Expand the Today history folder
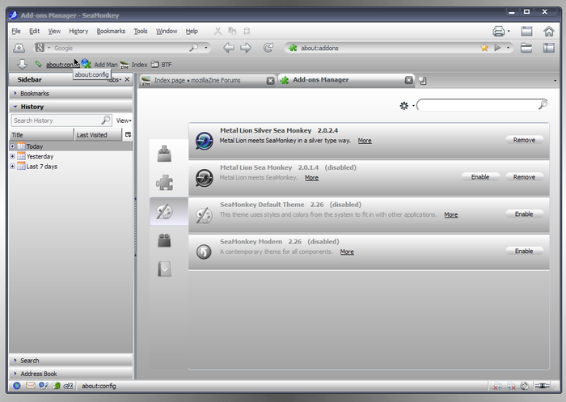The width and height of the screenshot is (566, 402). tap(13, 146)
